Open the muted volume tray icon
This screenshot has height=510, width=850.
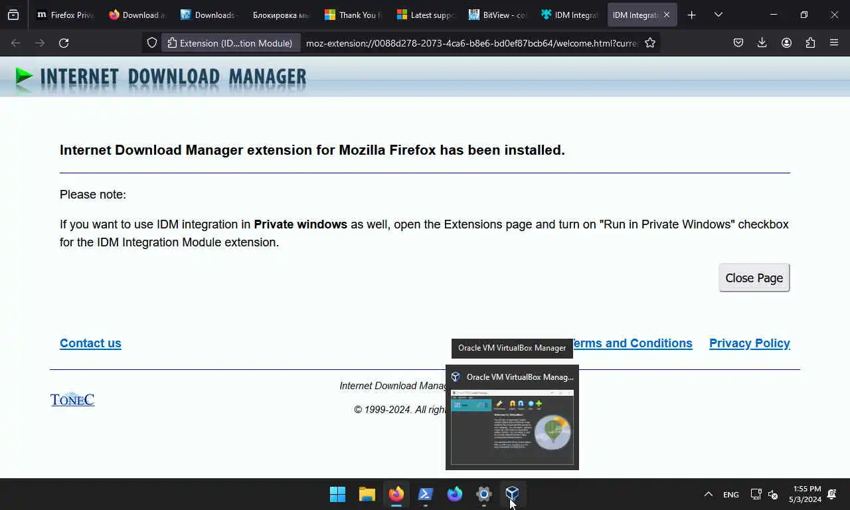coord(773,494)
